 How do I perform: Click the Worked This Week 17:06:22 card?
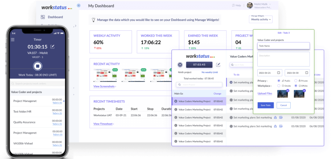click(158, 42)
